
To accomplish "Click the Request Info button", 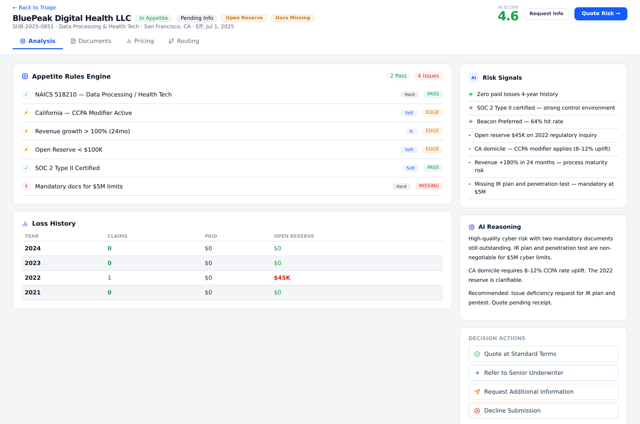I will (x=546, y=14).
